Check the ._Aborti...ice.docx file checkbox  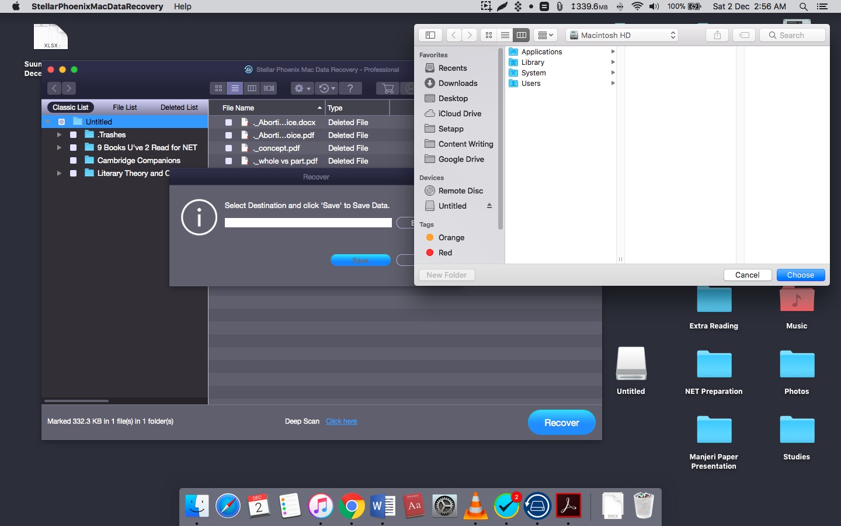coord(228,122)
